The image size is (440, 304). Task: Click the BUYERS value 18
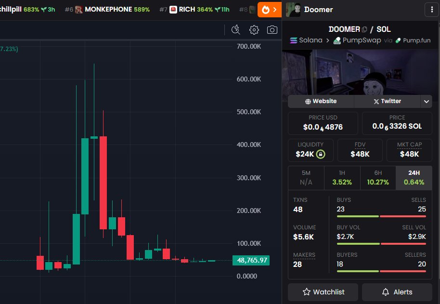pyautogui.click(x=340, y=264)
